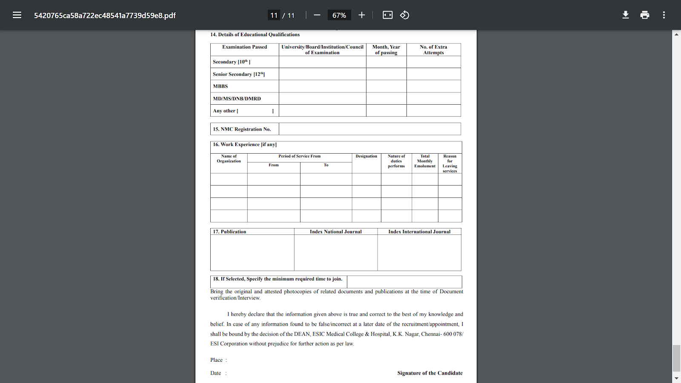This screenshot has height=383, width=681.
Task: Click '18. If Selected, Specify' joining time label
Action: point(278,279)
